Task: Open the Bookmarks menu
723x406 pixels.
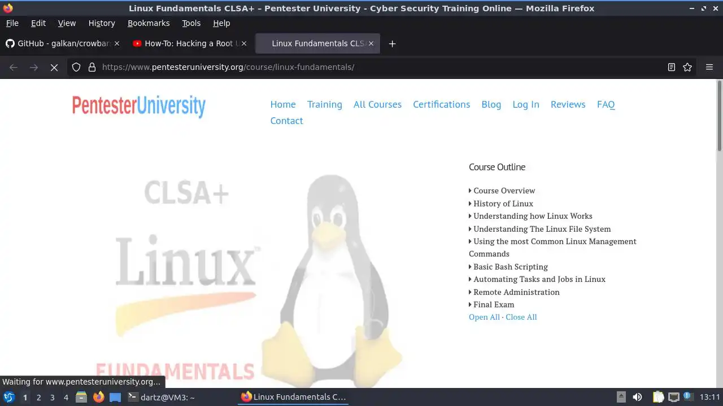Action: (x=149, y=23)
